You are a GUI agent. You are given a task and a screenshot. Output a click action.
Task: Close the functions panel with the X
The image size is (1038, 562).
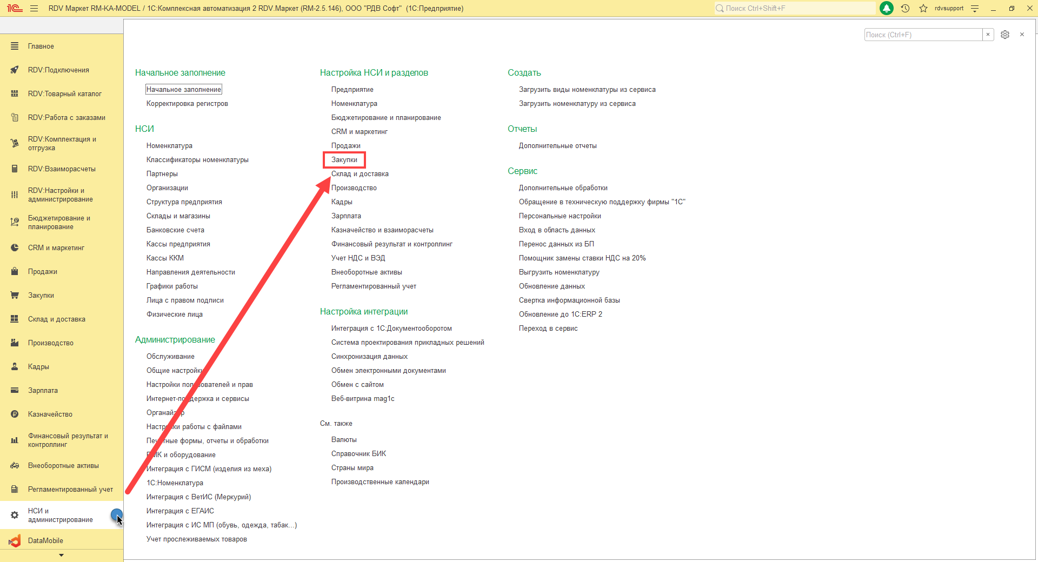(x=1022, y=35)
